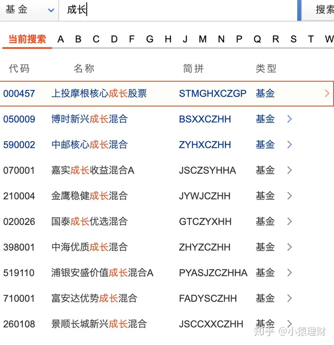Image resolution: width=334 pixels, height=345 pixels.
Task: Click fund code 070001
Action: pyautogui.click(x=19, y=171)
